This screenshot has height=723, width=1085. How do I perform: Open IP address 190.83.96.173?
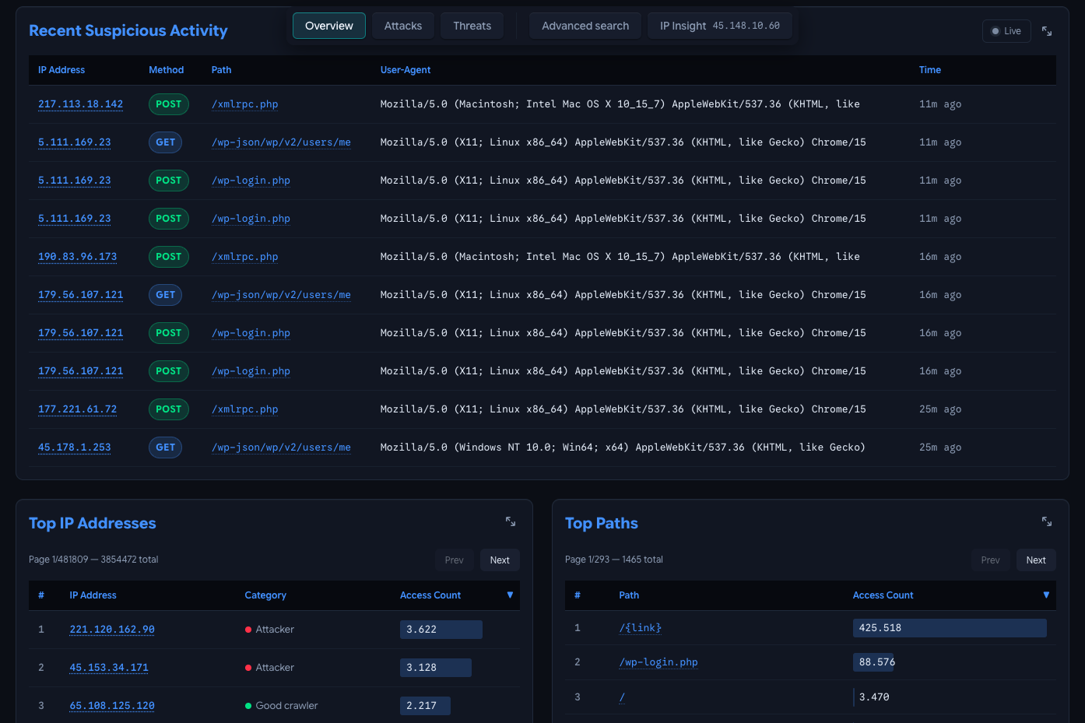77,257
